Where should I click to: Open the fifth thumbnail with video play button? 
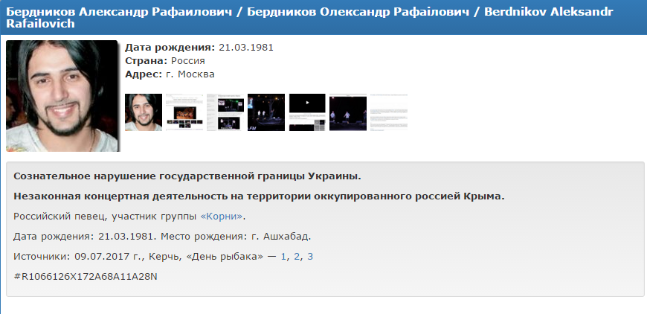coord(306,112)
